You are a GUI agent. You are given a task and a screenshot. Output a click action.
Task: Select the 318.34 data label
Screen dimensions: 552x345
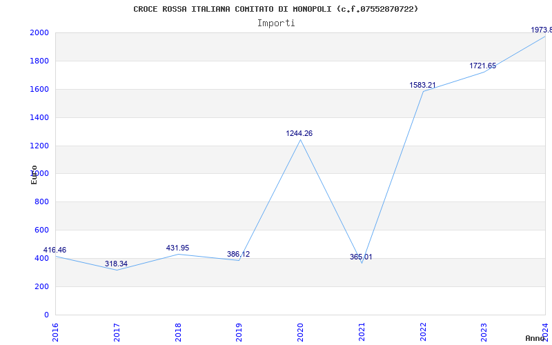click(x=116, y=264)
